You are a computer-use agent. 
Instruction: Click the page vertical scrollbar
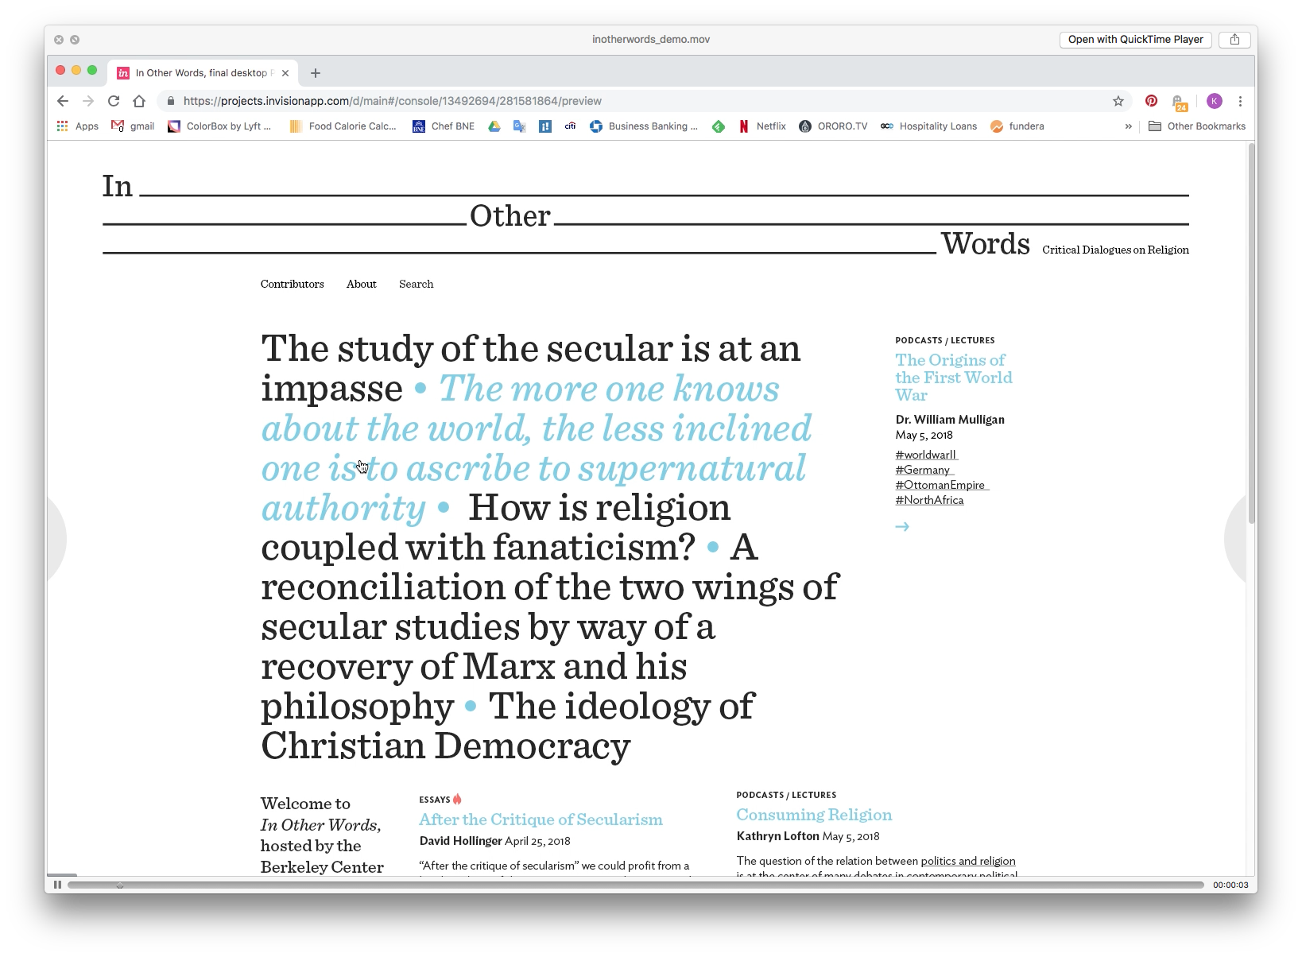[x=1251, y=334]
